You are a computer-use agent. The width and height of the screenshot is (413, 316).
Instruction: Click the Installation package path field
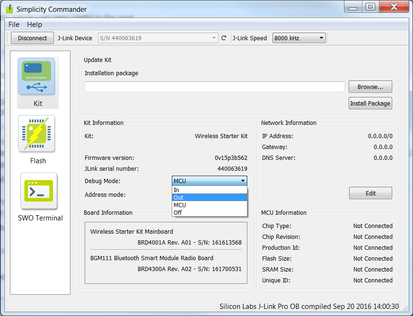tap(214, 87)
